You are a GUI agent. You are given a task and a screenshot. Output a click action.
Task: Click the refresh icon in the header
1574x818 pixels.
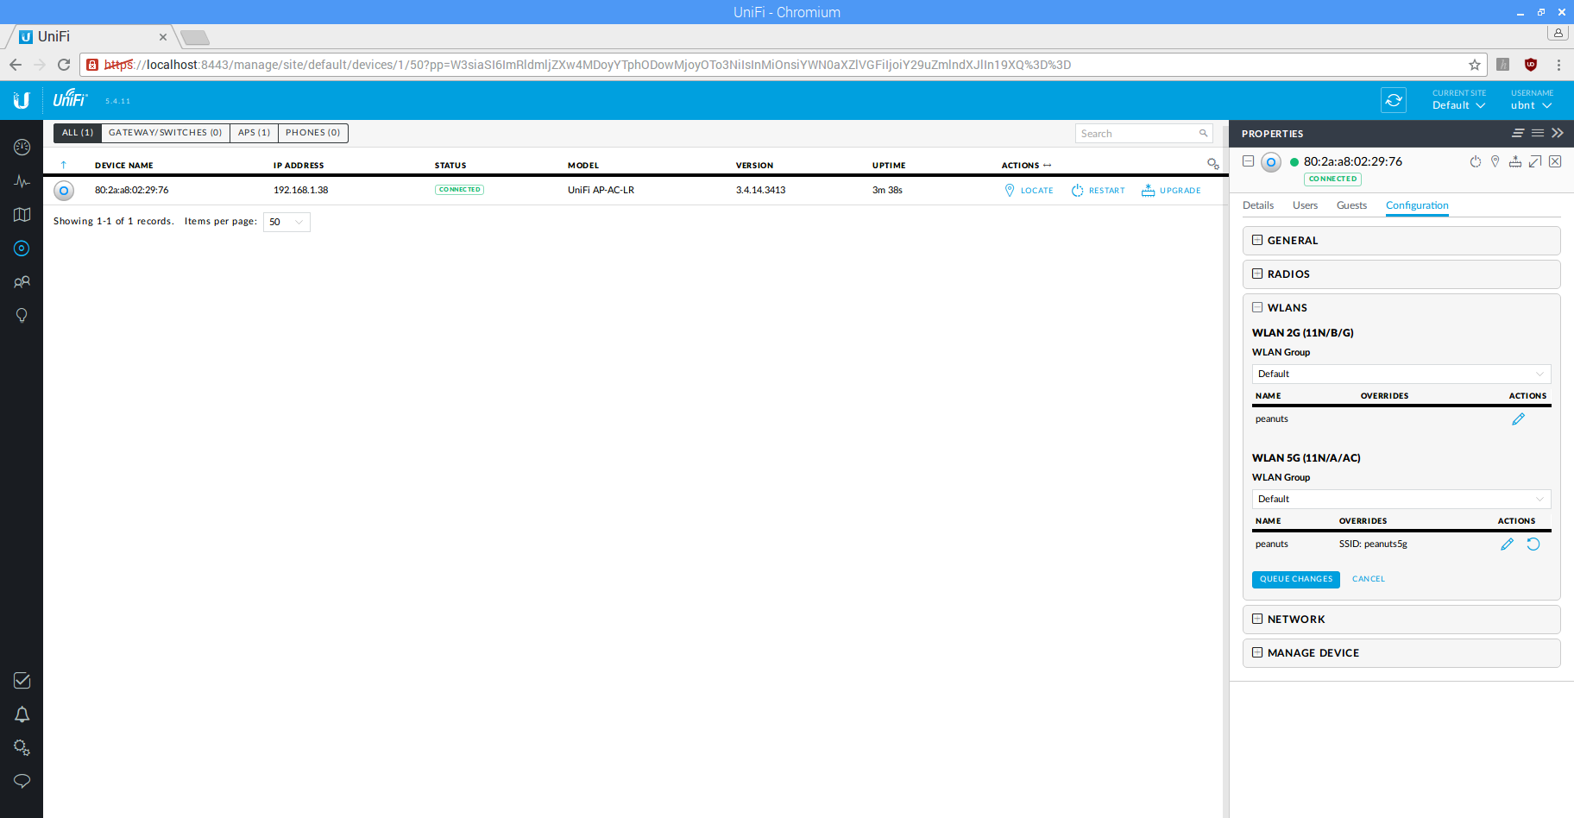1393,100
